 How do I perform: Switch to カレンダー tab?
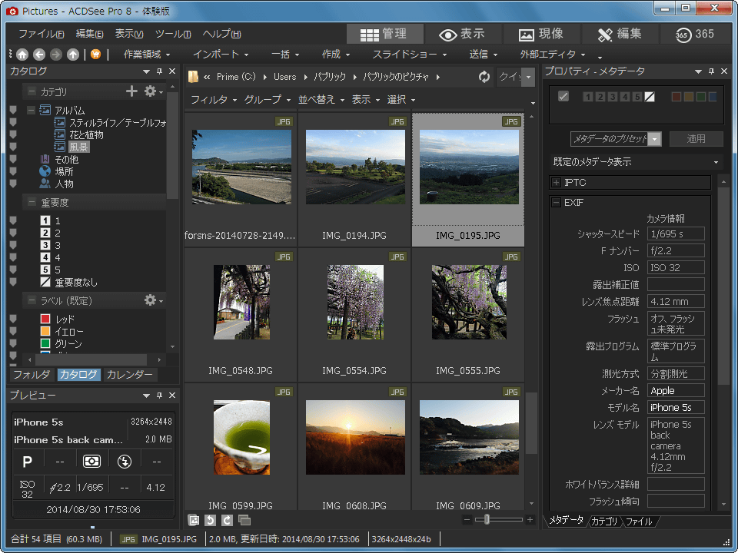point(129,374)
